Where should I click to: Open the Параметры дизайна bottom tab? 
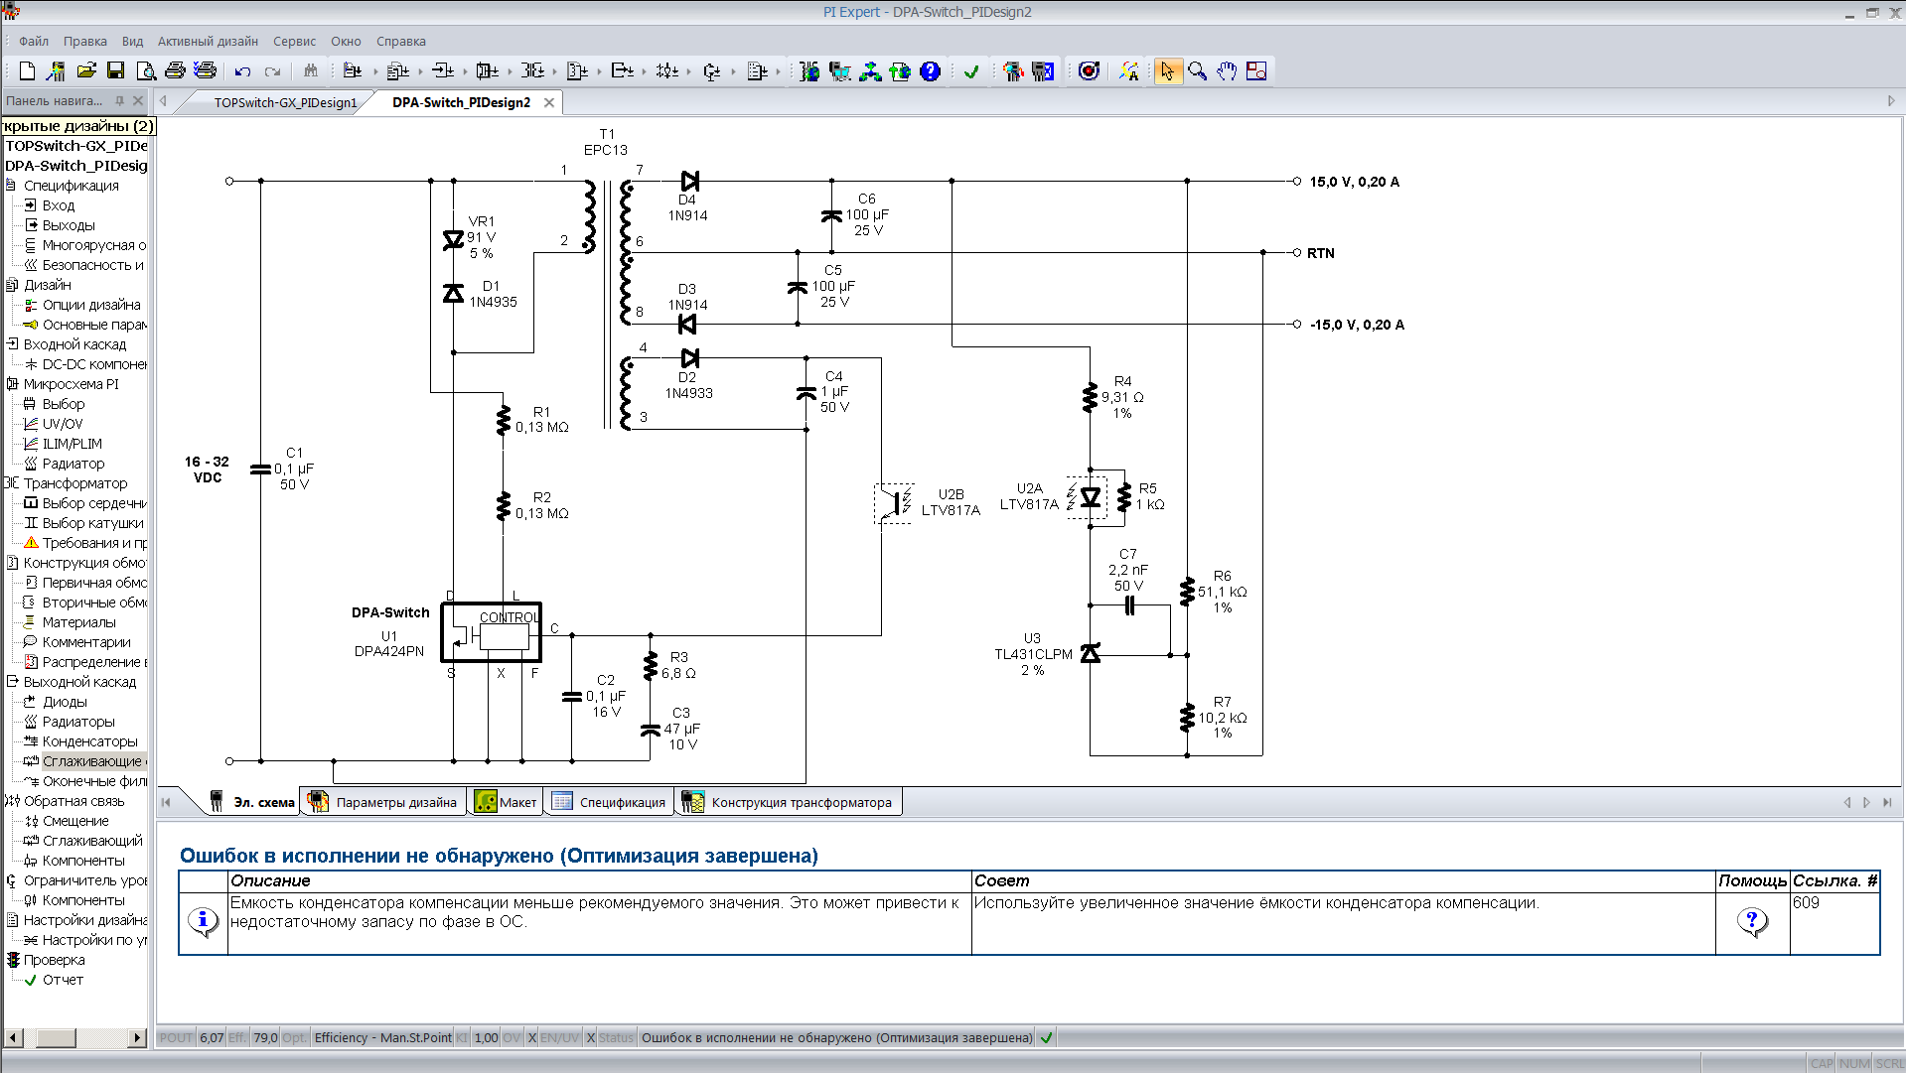coord(395,802)
